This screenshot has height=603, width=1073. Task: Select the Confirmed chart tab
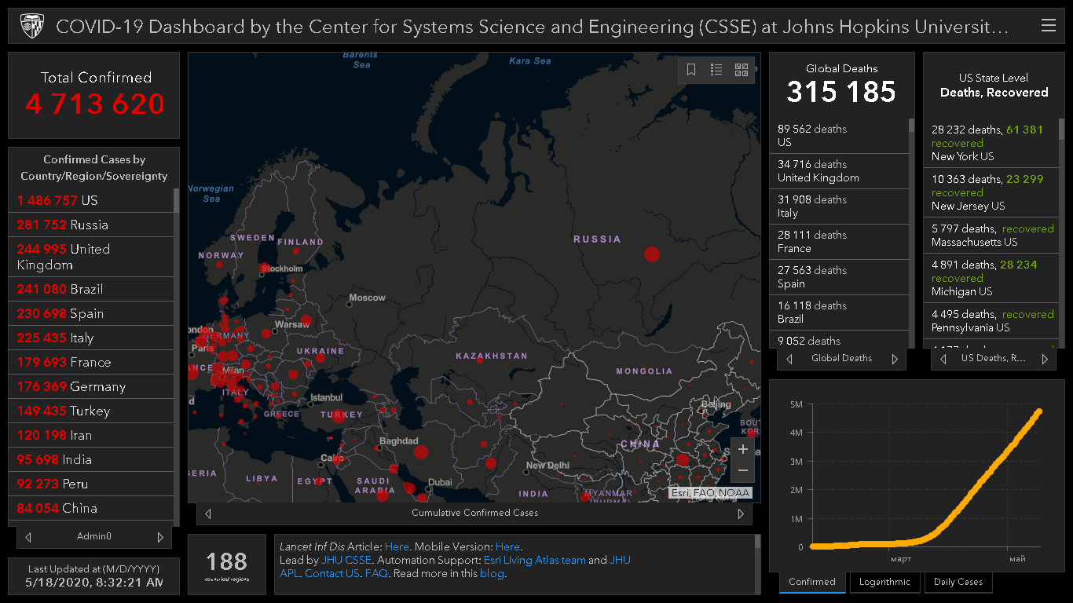(812, 582)
